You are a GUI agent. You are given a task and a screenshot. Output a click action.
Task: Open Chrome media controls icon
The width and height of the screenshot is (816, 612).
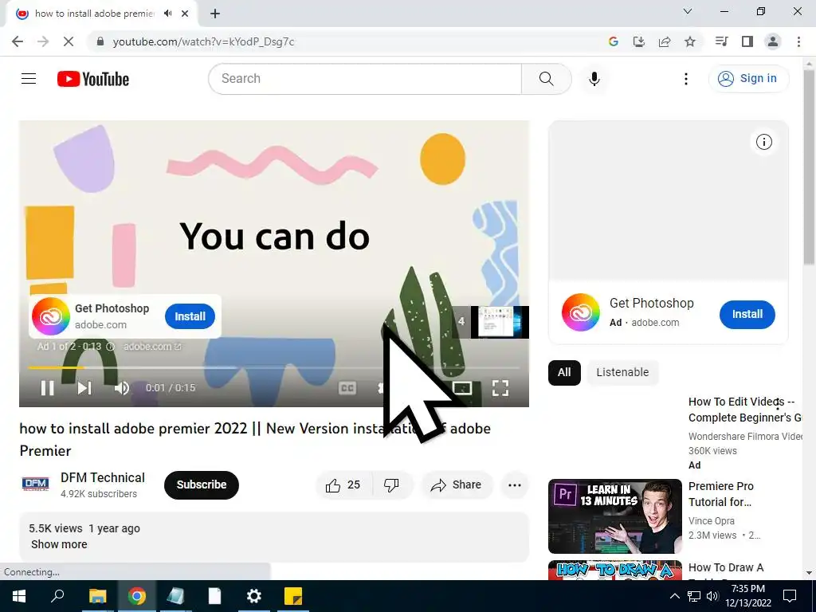(722, 41)
